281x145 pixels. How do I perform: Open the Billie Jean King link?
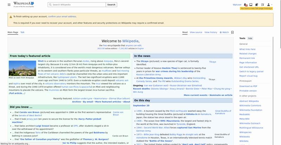click(x=151, y=134)
